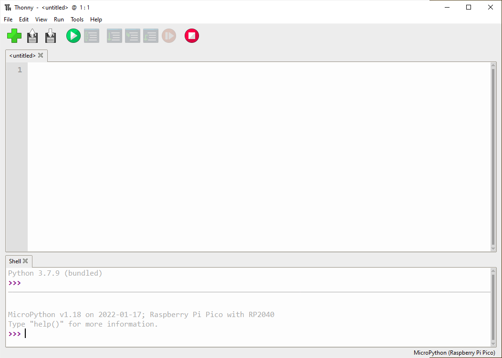The image size is (502, 358).
Task: Click the green plus New file icon
Action: tap(14, 36)
